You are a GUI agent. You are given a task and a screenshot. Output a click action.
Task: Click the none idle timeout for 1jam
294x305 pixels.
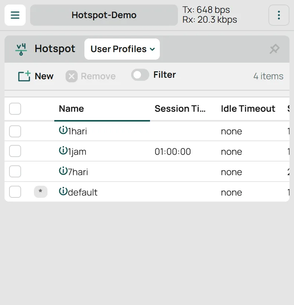(231, 152)
